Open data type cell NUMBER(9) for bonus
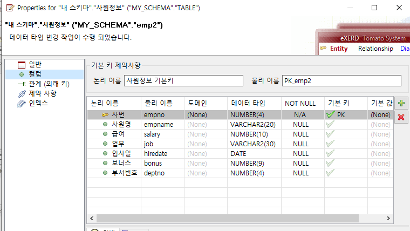Screen dimensions: 410x231 click(255, 163)
